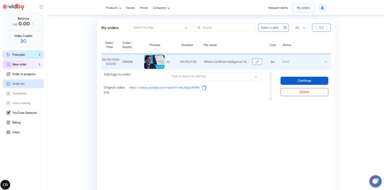Click the Date/Time column header
The width and height of the screenshot is (384, 190).
[109, 45]
